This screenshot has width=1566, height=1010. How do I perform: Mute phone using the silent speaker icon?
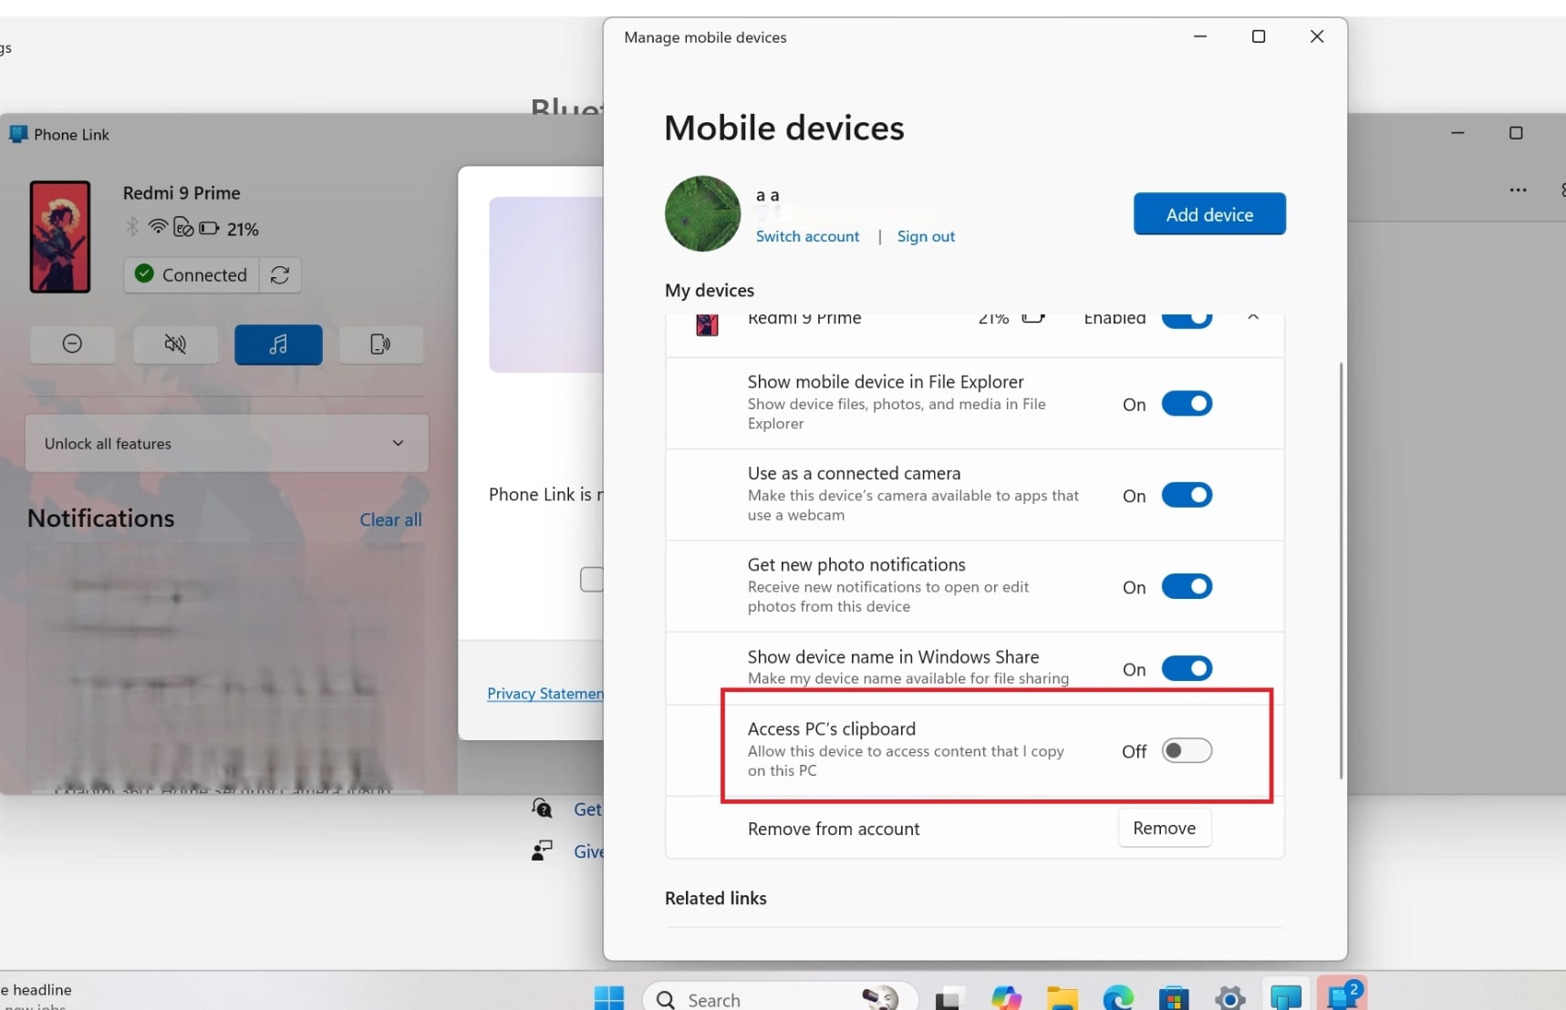coord(175,344)
